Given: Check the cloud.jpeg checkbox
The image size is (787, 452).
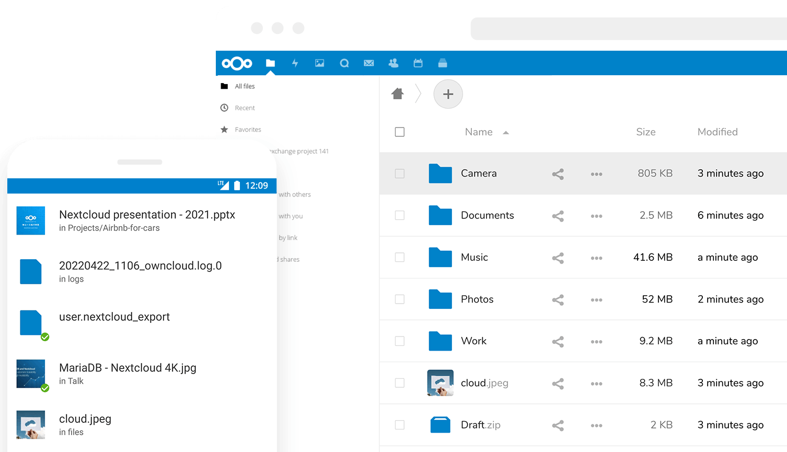Looking at the screenshot, I should [x=400, y=383].
